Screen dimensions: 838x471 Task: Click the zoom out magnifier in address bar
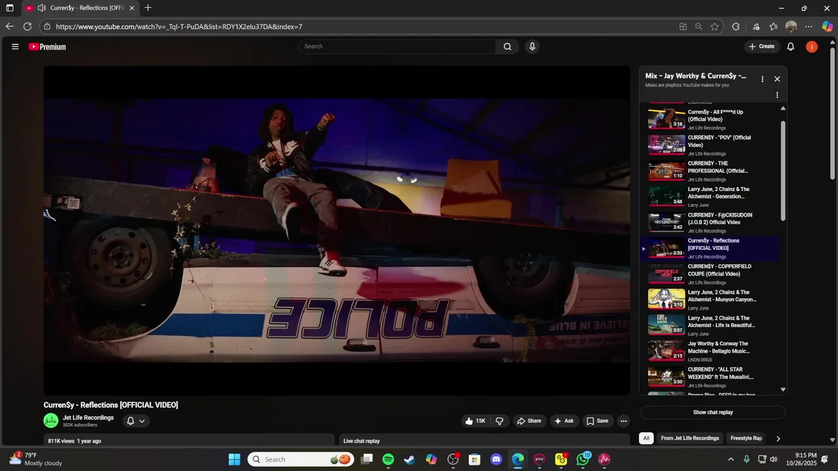click(699, 27)
